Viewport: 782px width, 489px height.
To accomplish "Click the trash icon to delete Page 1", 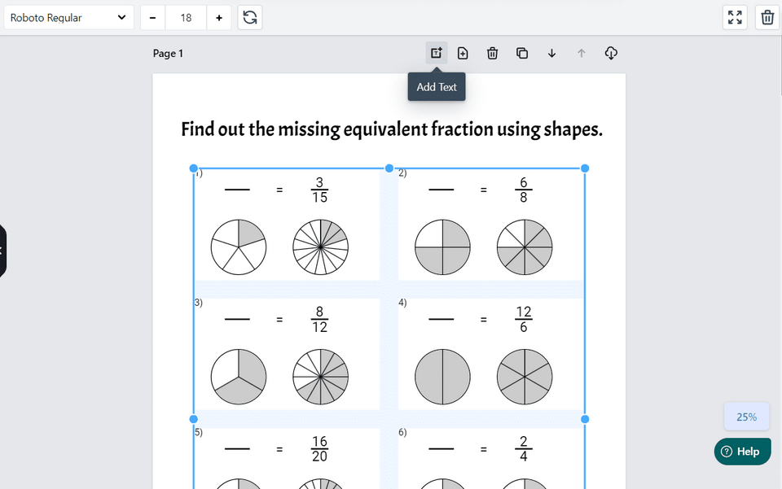I will coord(492,53).
